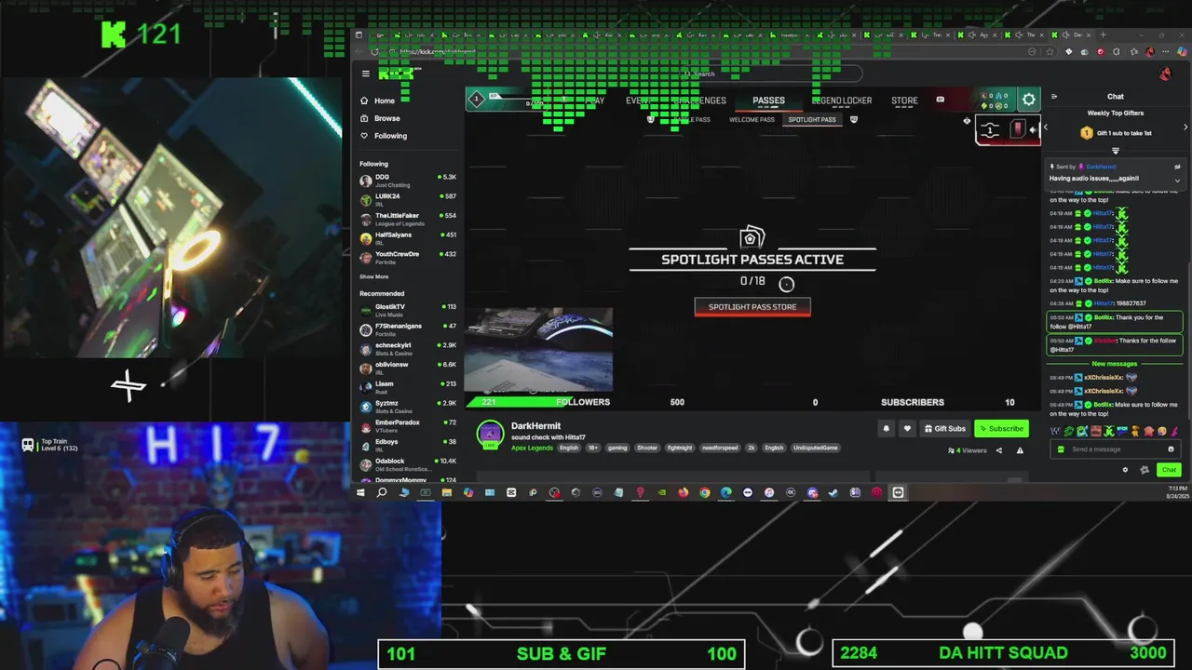1192x670 pixels.
Task: Open Chrome from the taskbar
Action: [705, 492]
